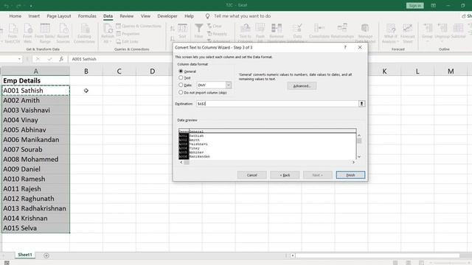472x265 pixels.
Task: Click the insert function fx icon
Action: pyautogui.click(x=61, y=59)
